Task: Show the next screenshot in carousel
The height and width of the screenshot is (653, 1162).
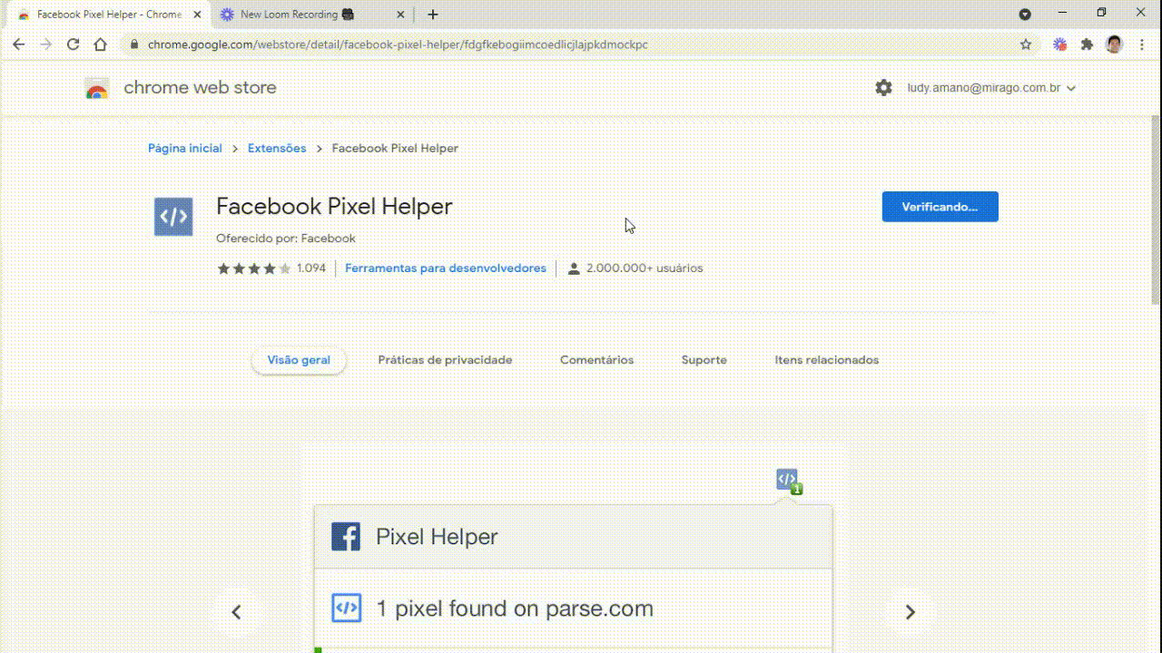Action: tap(911, 612)
